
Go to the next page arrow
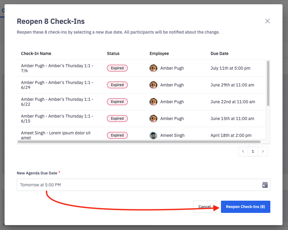point(263,152)
